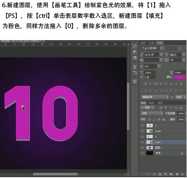Filter layers by type layers icon
Screen dimensions: 187x178
171,108
